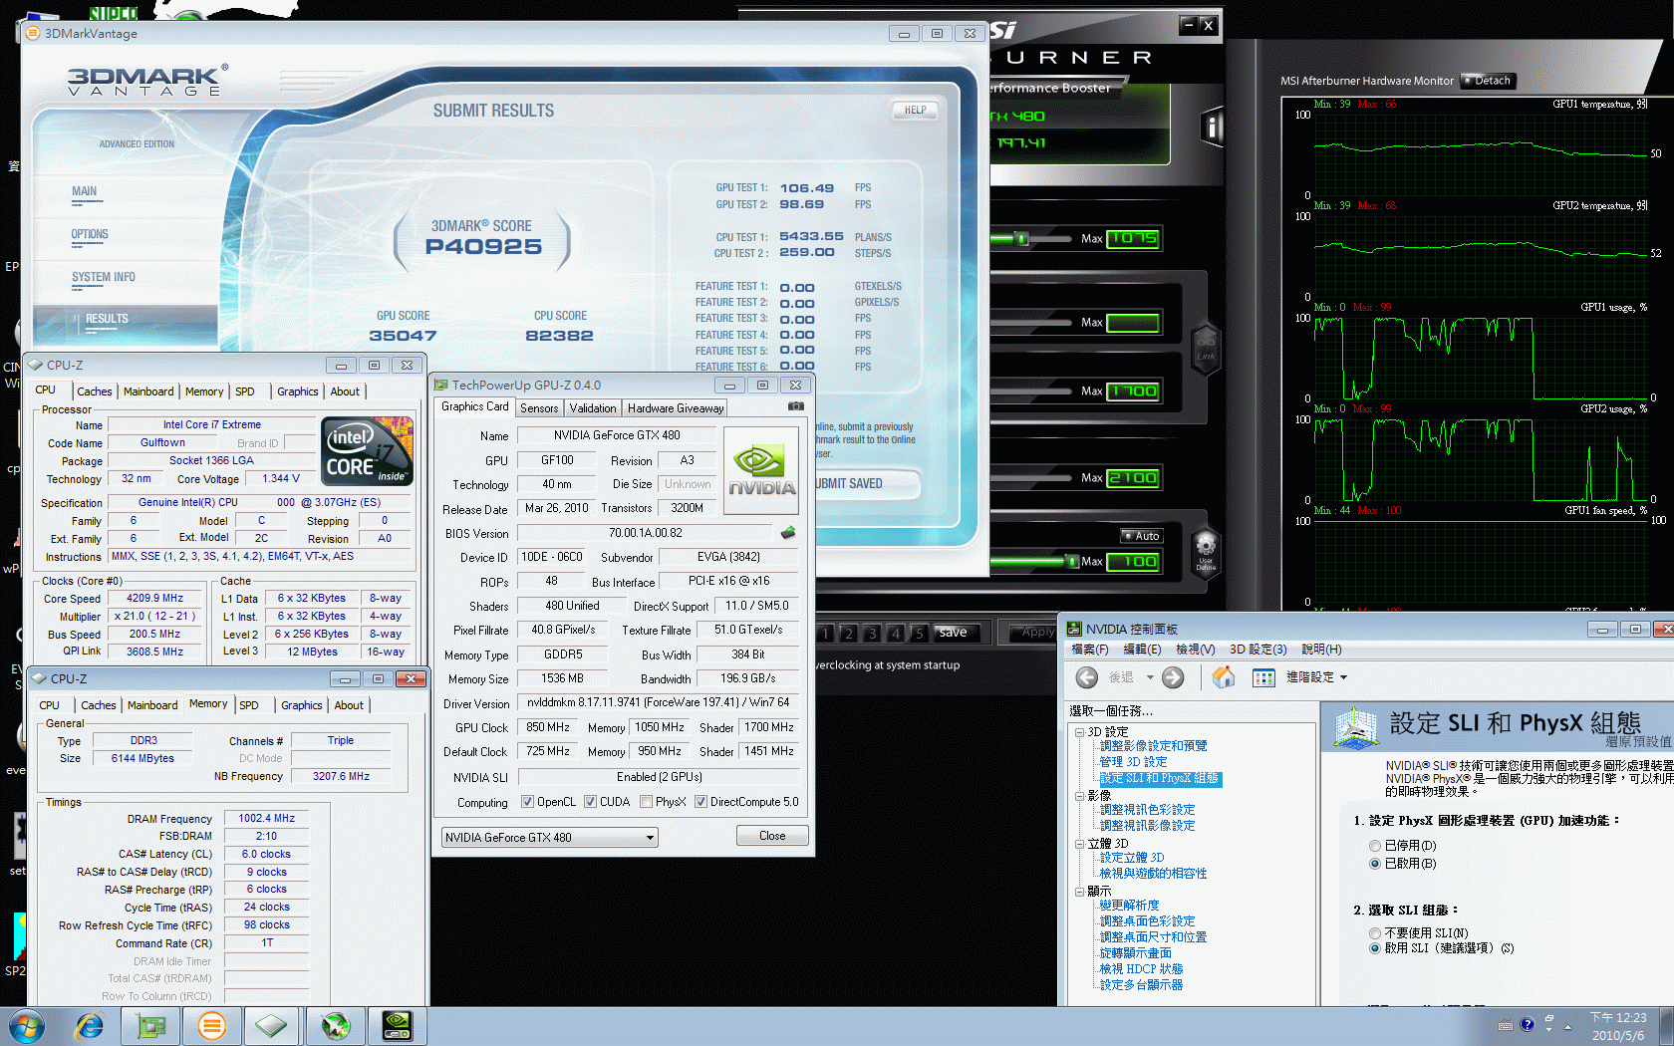Click the GPU-Z screenshot camera icon
The width and height of the screenshot is (1674, 1046).
(x=796, y=406)
